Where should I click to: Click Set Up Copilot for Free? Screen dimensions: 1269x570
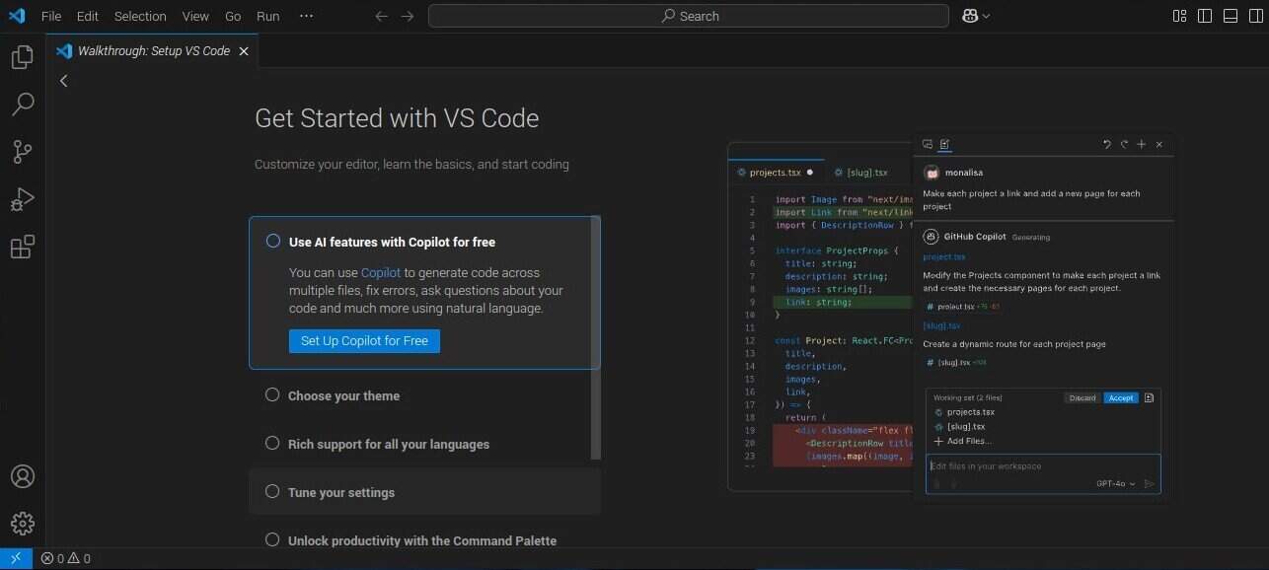tap(364, 340)
